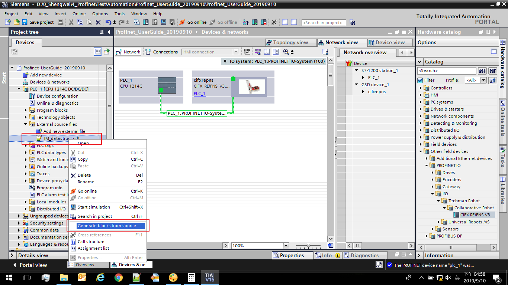
Task: Choose Call structure in context menu
Action: [x=107, y=242]
